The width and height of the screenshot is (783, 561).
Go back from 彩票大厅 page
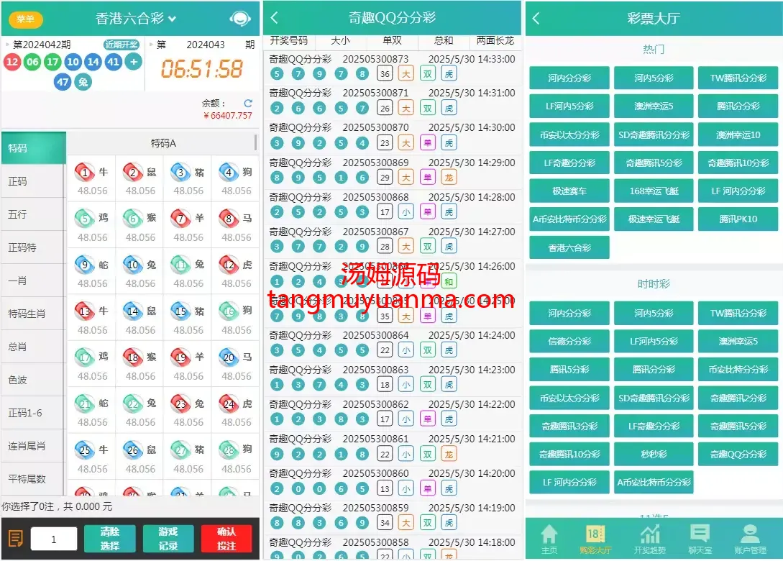pos(536,19)
